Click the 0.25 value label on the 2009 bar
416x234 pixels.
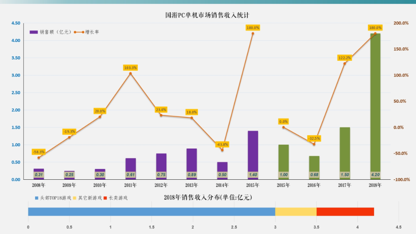click(69, 175)
